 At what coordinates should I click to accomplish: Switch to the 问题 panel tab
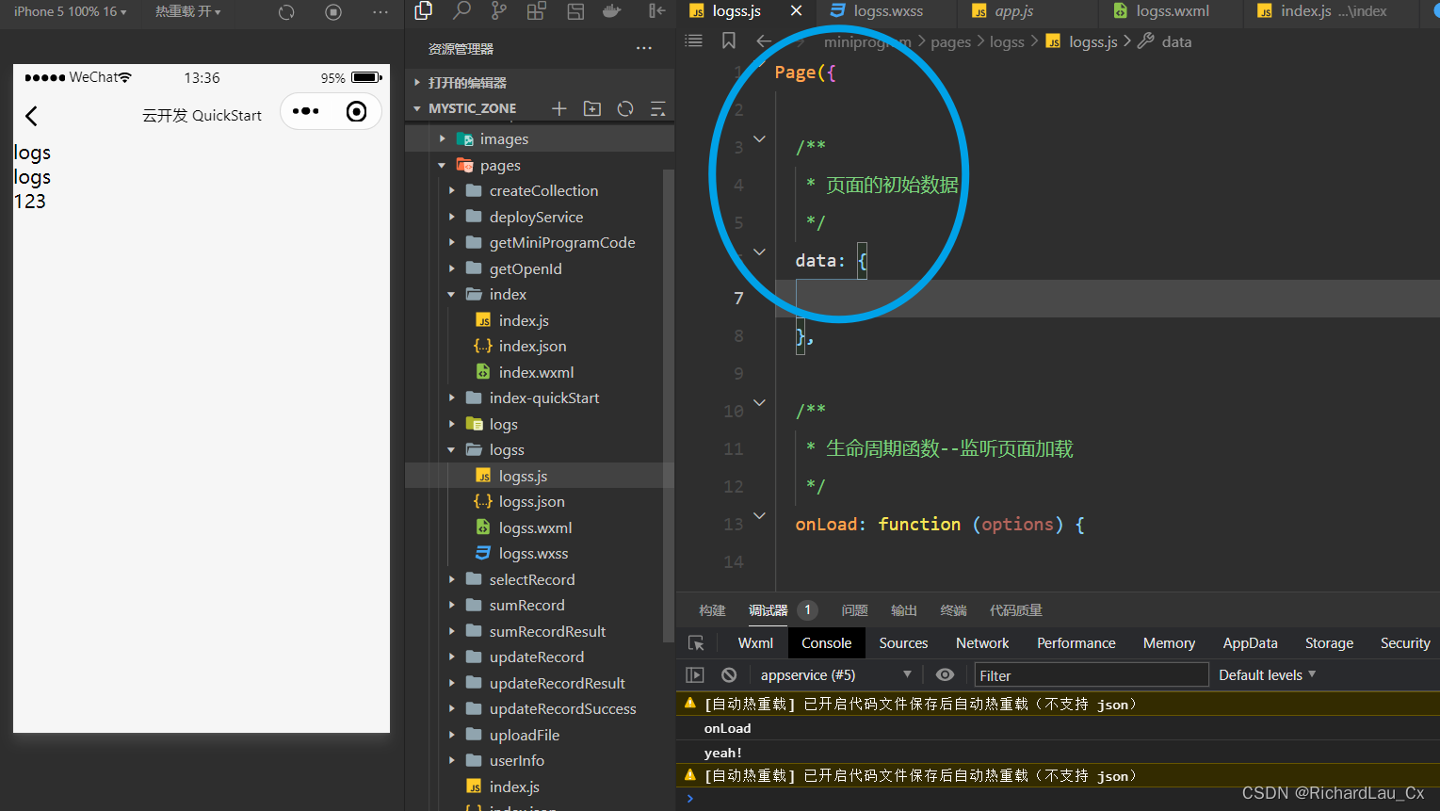[854, 610]
